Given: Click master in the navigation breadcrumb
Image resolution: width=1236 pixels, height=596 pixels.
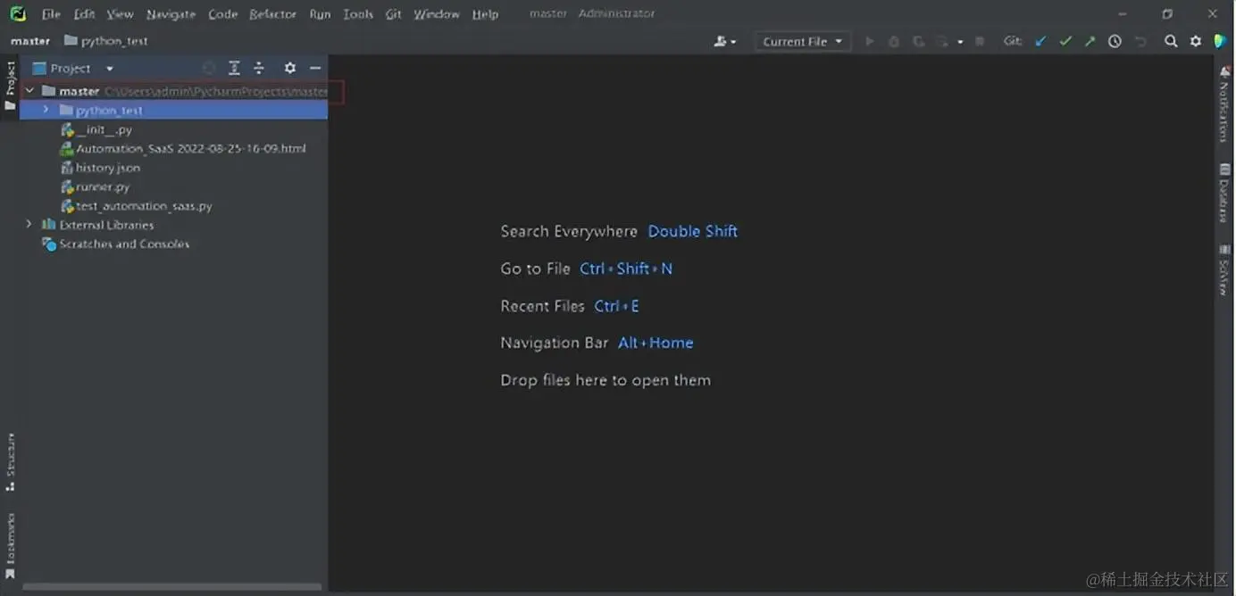Looking at the screenshot, I should click(x=30, y=41).
